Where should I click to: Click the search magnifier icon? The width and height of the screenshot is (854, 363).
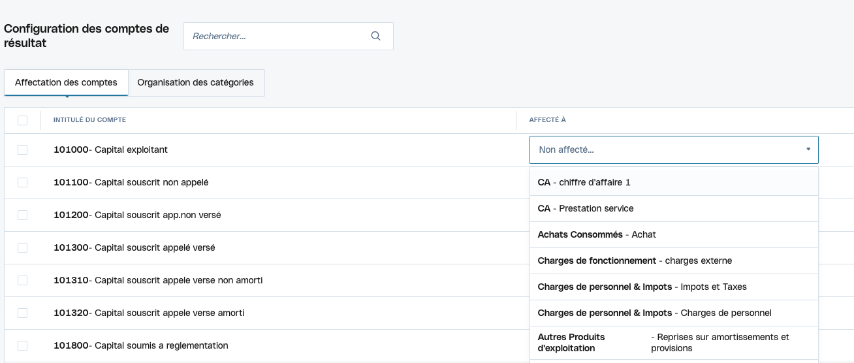pyautogui.click(x=375, y=37)
